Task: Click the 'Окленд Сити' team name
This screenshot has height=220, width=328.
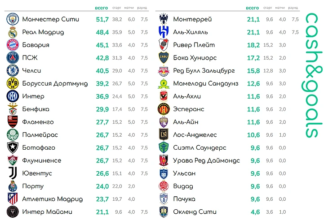Action: click(x=195, y=212)
